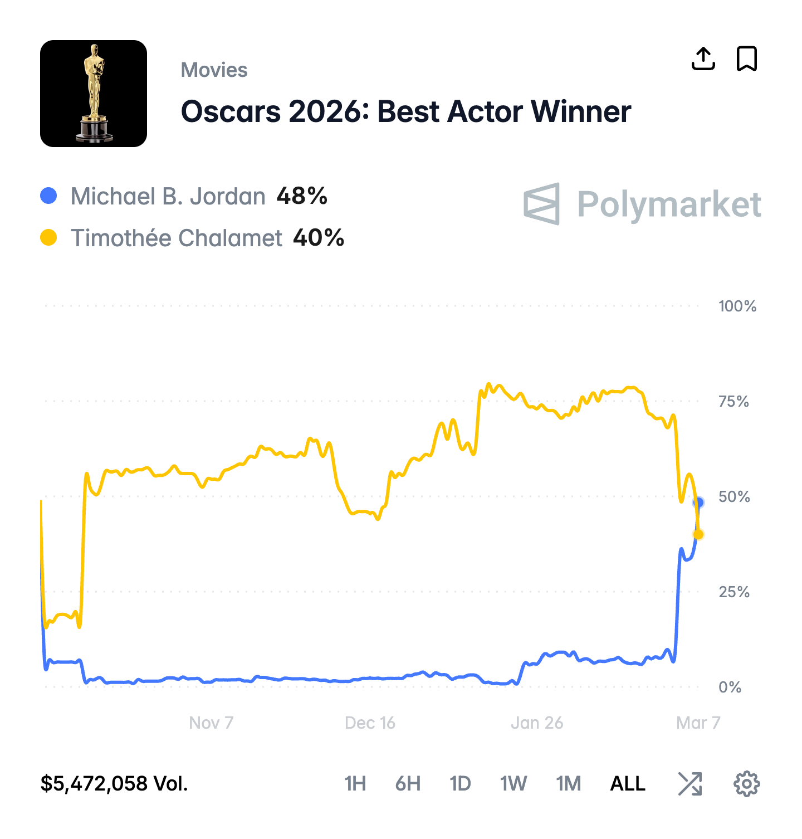Screen dimensions: 802x839
Task: Click the share/upload icon
Action: [703, 58]
